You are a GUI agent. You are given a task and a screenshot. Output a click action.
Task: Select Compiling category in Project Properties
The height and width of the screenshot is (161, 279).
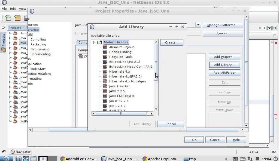[x=38, y=39]
